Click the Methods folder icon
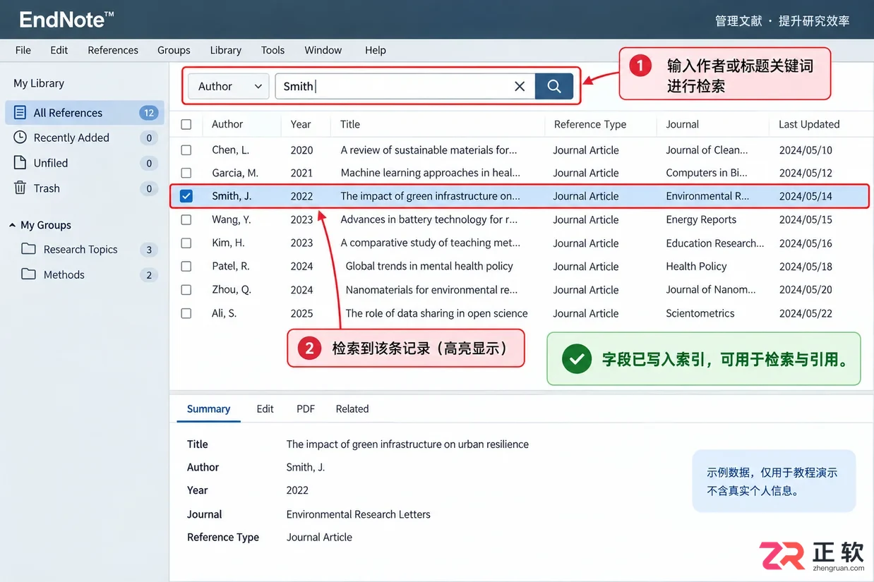This screenshot has width=874, height=582. 28,274
